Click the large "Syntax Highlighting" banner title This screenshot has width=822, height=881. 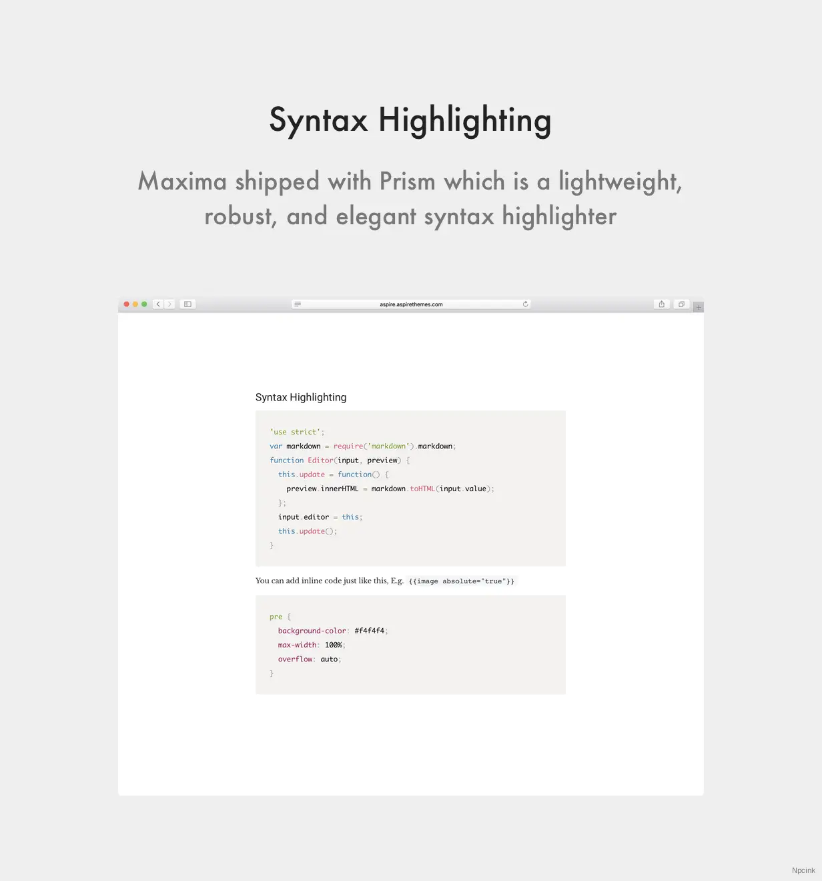tap(410, 121)
